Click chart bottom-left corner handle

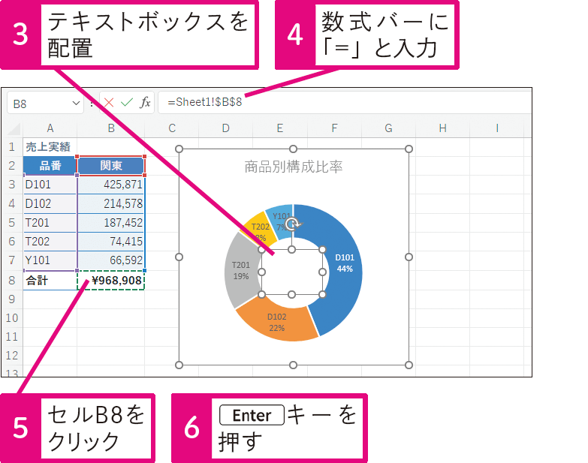(x=179, y=365)
